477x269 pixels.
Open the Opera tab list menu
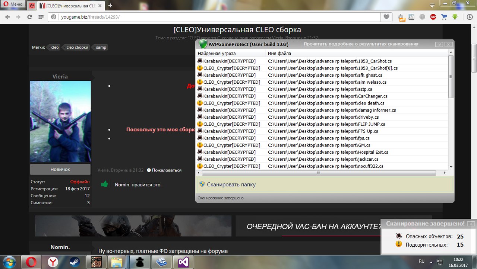432,5
